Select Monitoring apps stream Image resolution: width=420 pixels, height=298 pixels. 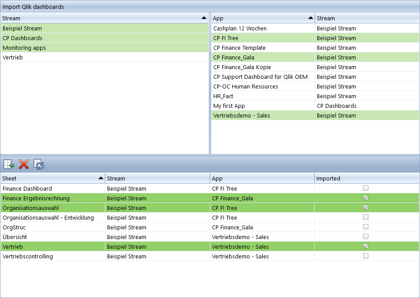coord(104,48)
